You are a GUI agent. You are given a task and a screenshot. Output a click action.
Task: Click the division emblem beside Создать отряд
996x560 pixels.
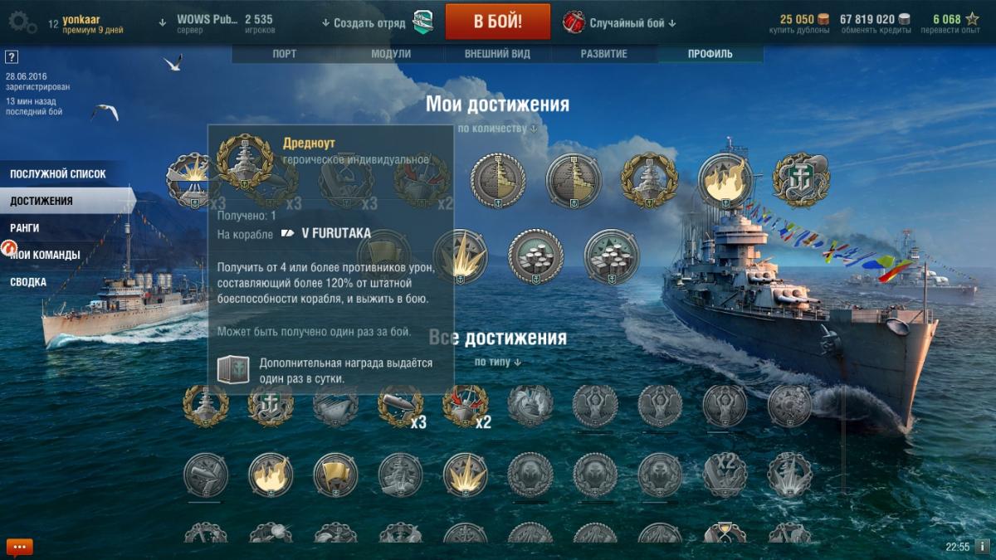[422, 22]
